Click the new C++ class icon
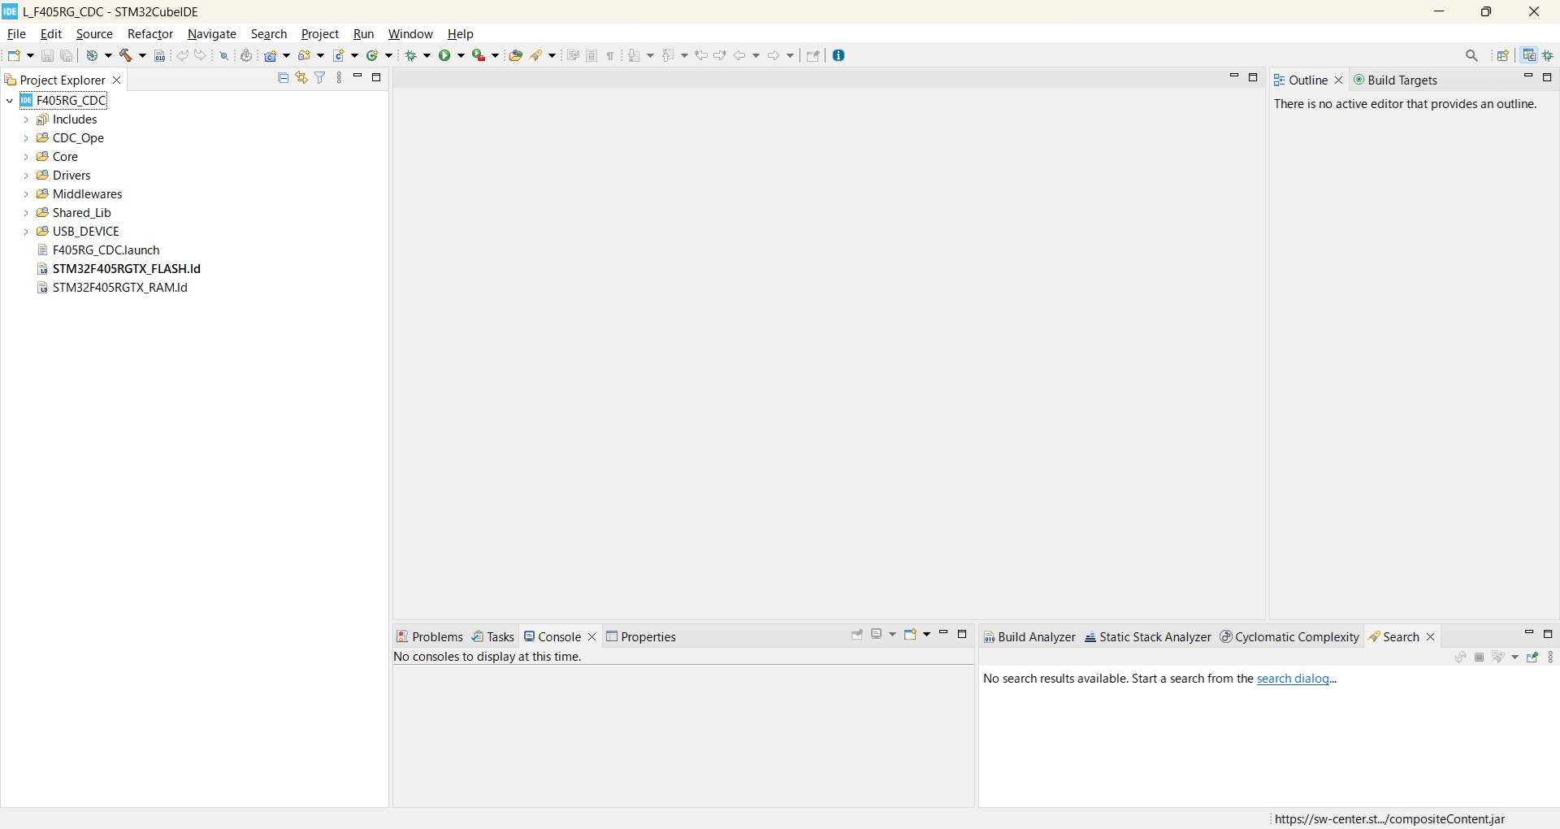 click(374, 56)
